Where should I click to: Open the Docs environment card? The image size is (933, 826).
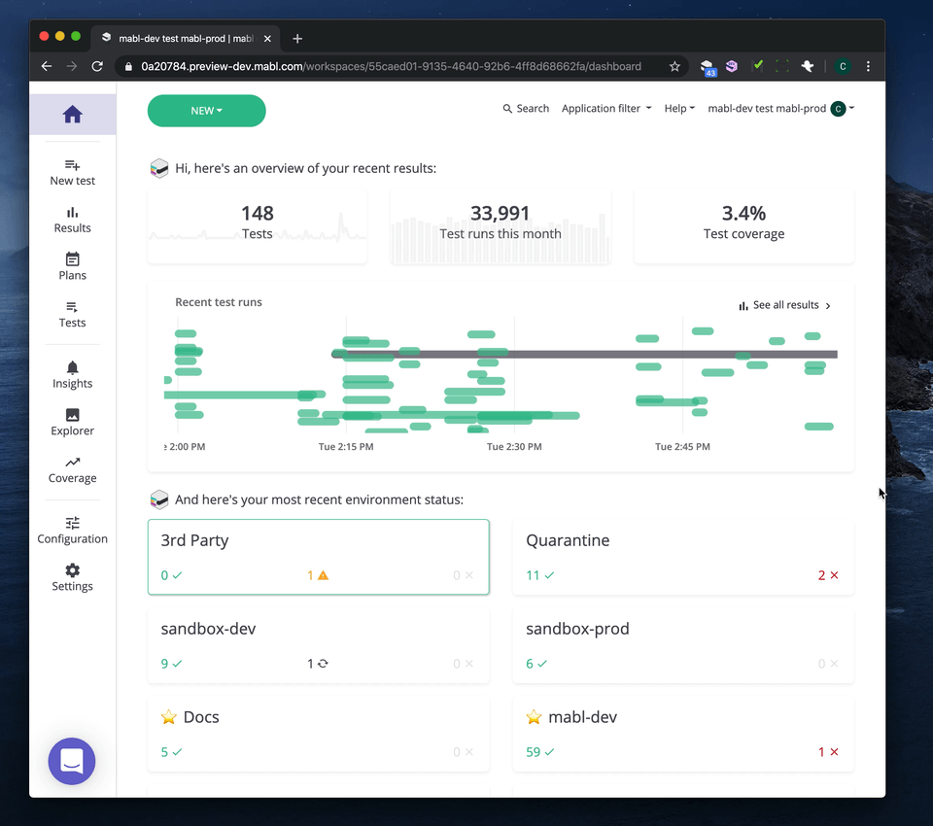[319, 735]
